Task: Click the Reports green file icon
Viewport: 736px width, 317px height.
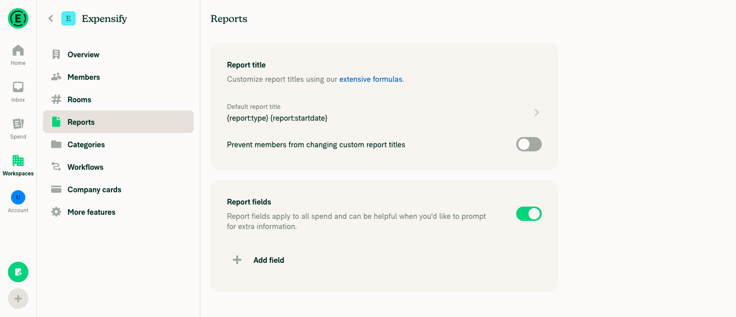Action: pos(56,122)
